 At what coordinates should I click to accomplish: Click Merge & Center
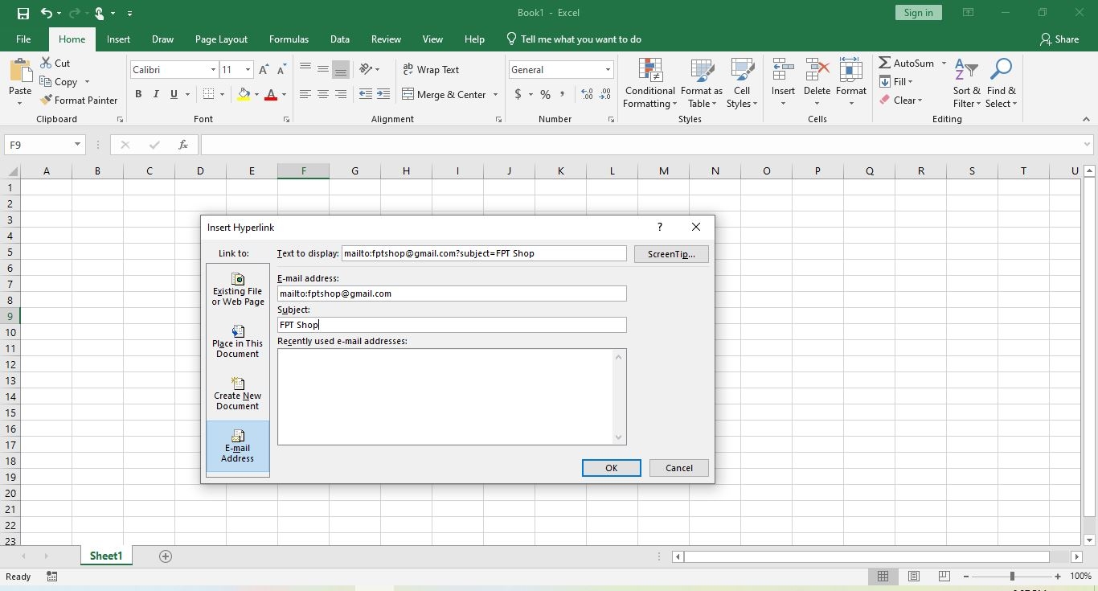[x=445, y=94]
